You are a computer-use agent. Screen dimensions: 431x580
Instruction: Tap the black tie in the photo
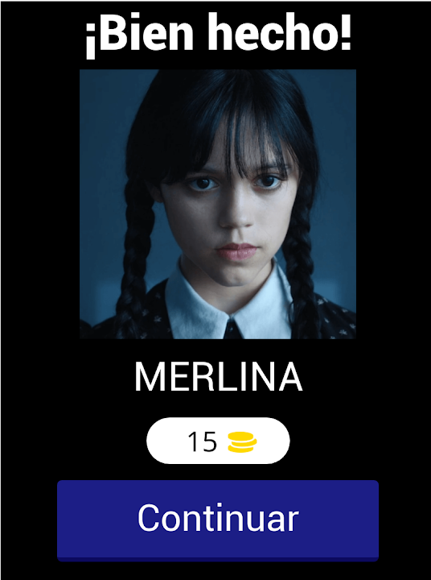[x=233, y=329]
